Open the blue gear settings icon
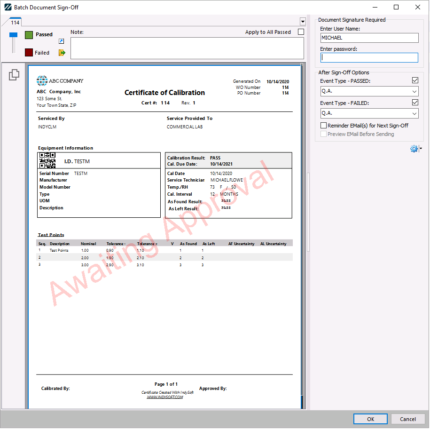 point(414,149)
